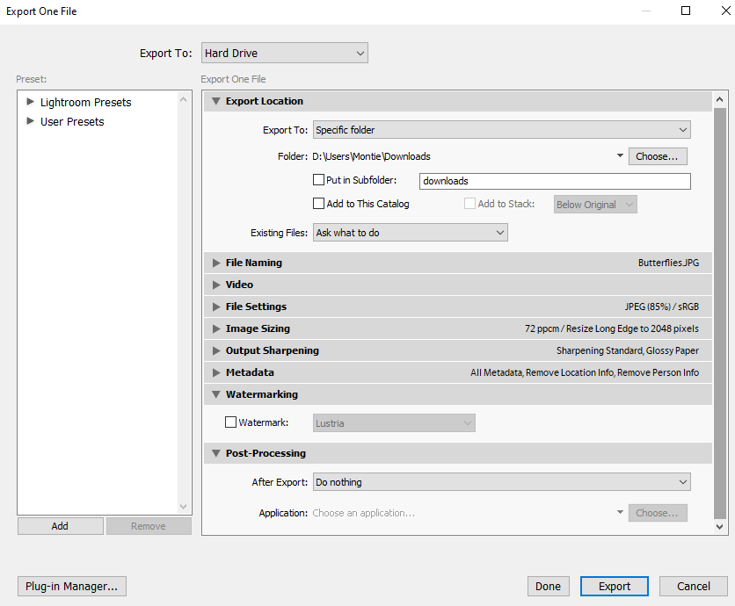Collapse the Watermarking section
Screen dimensions: 735x606
(x=216, y=393)
